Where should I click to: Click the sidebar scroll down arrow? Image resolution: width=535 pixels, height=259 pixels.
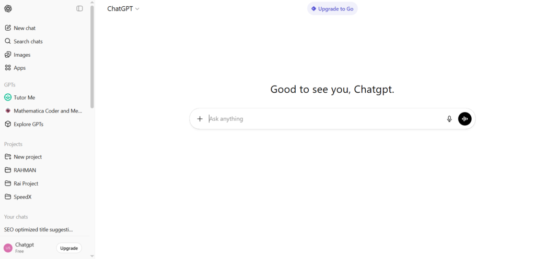pos(92,256)
